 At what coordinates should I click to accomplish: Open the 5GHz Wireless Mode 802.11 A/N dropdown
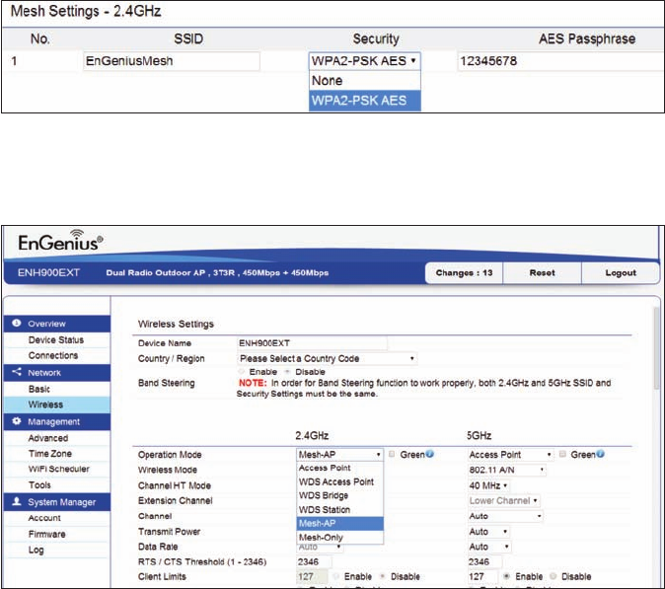506,470
